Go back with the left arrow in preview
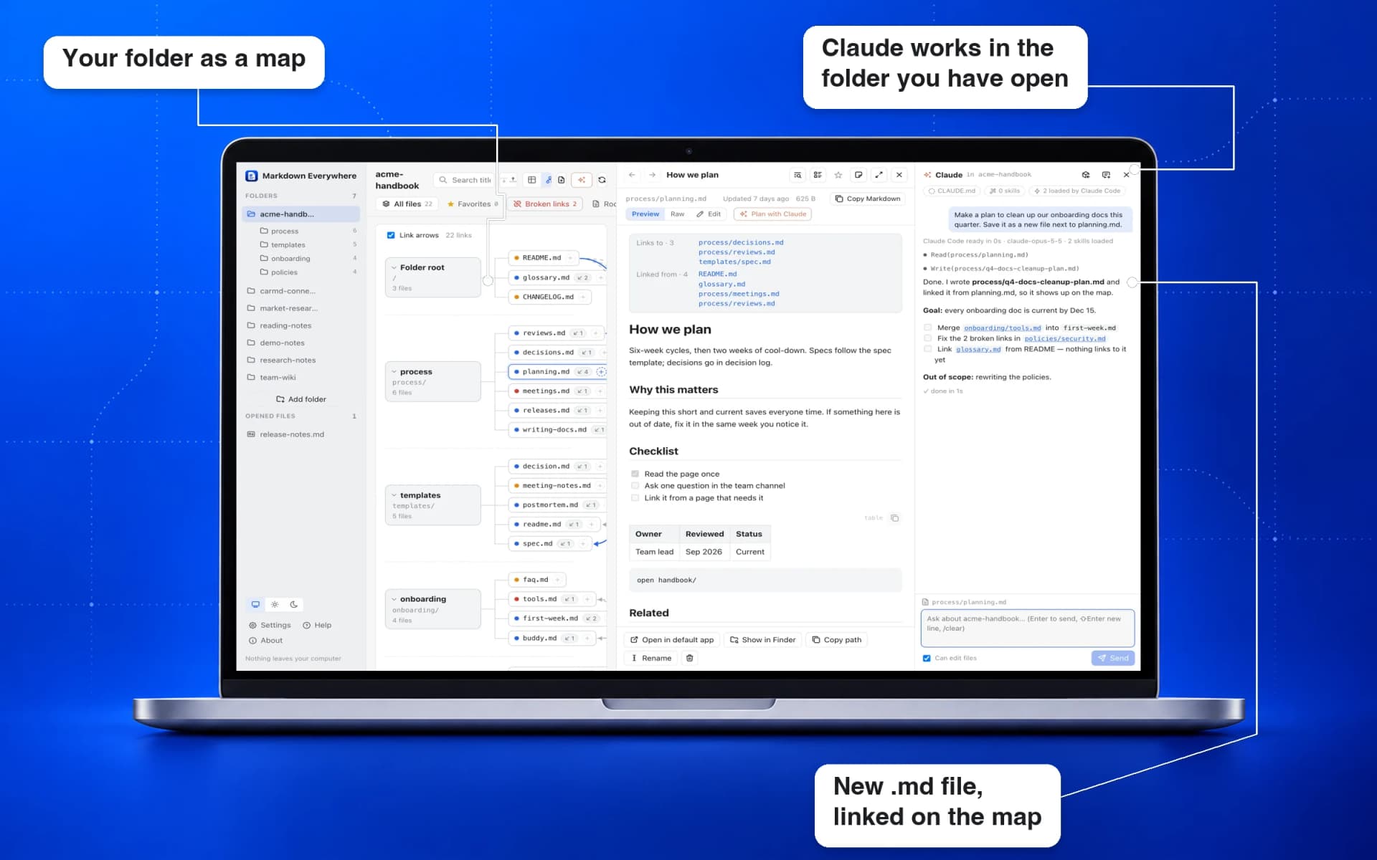This screenshot has height=860, width=1377. point(632,175)
